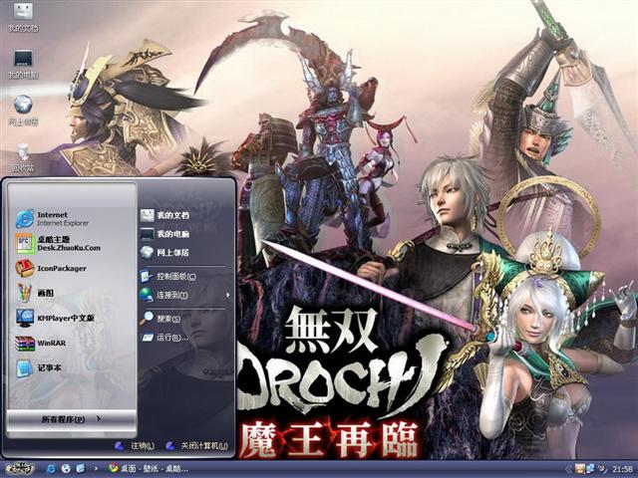The height and width of the screenshot is (478, 638).
Task: Open the 网上邻居 desktop globe icon
Action: click(23, 111)
